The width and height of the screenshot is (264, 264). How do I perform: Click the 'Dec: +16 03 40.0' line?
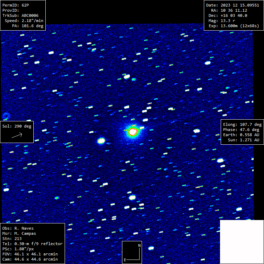click(x=228, y=15)
